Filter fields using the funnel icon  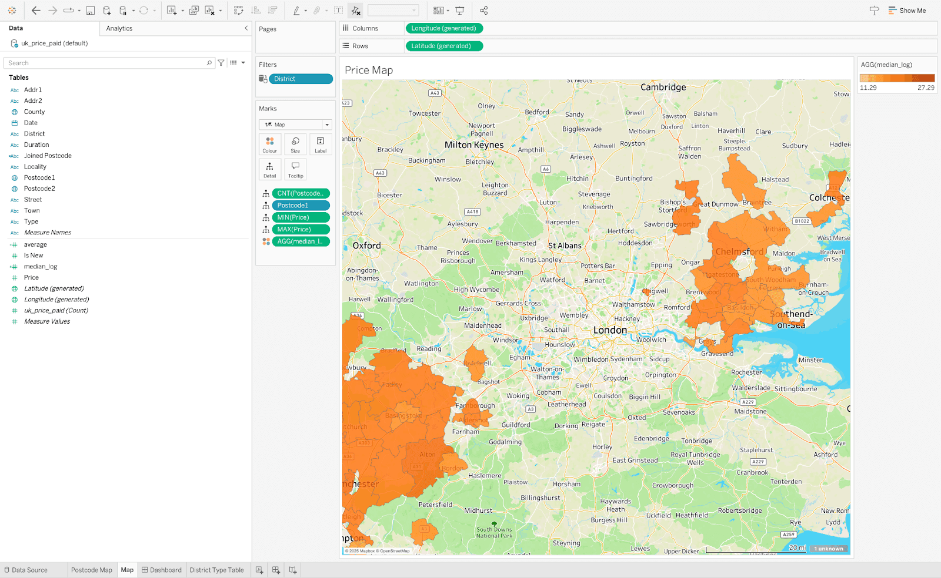(221, 63)
